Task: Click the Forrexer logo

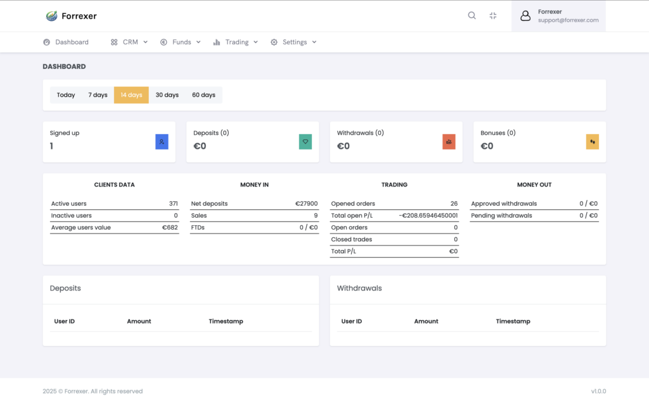Action: coord(72,16)
